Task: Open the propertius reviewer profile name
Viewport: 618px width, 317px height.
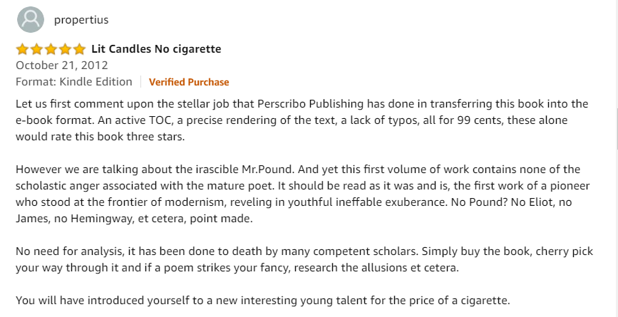Action: [81, 20]
